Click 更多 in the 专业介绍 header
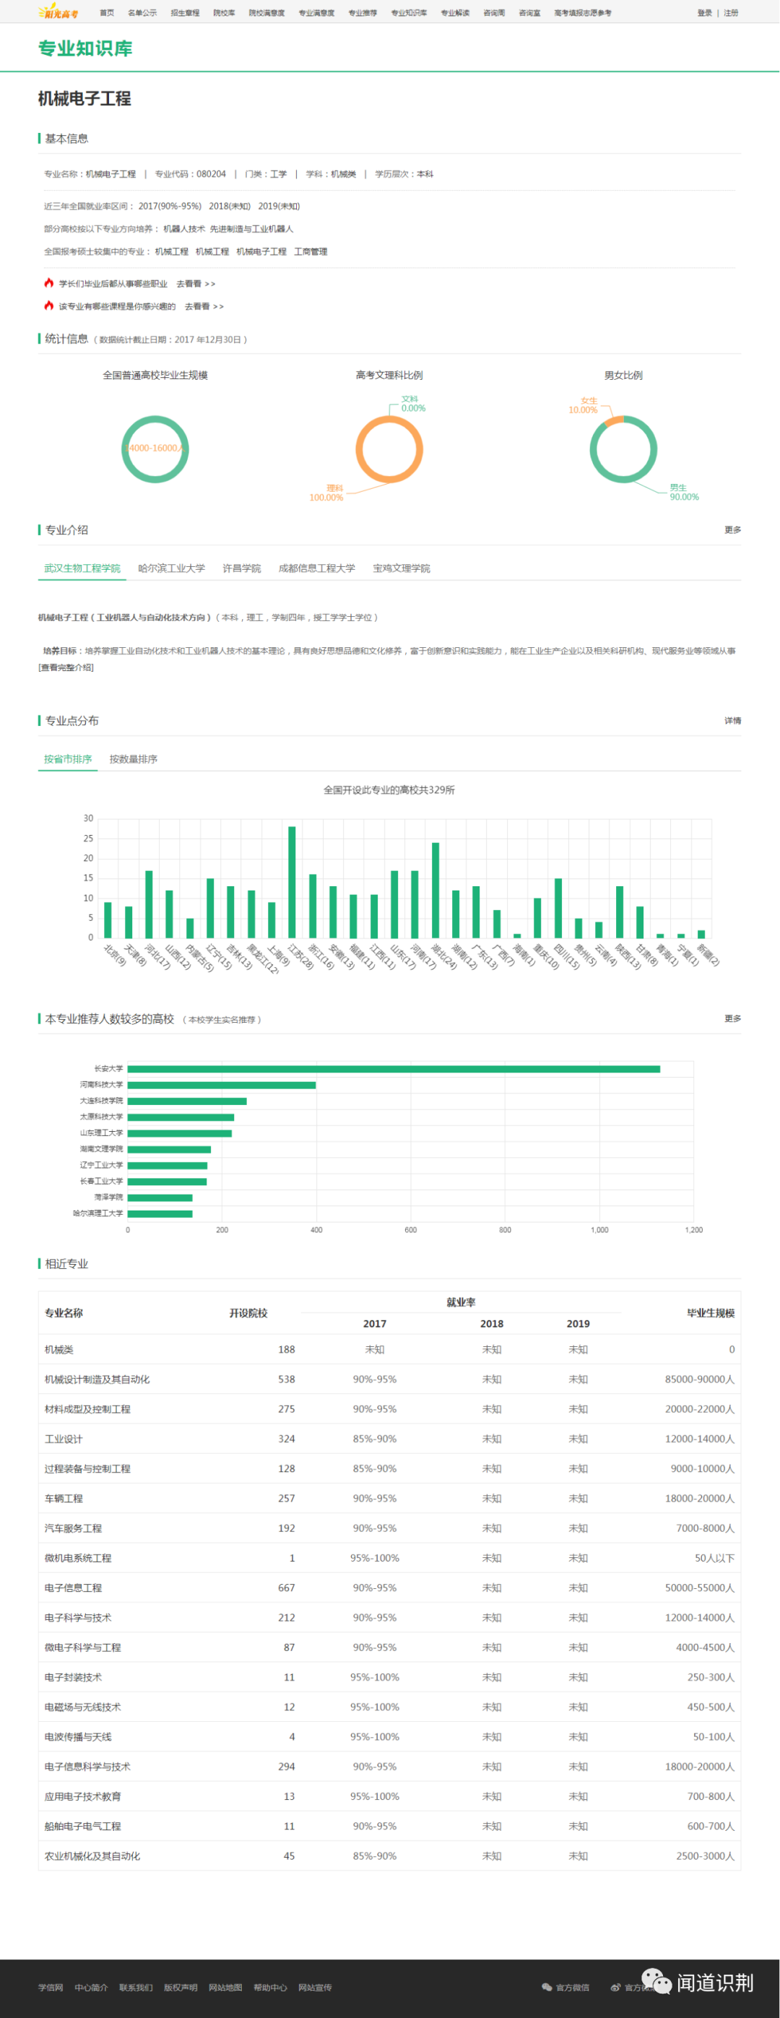This screenshot has width=780, height=2018. [x=732, y=529]
